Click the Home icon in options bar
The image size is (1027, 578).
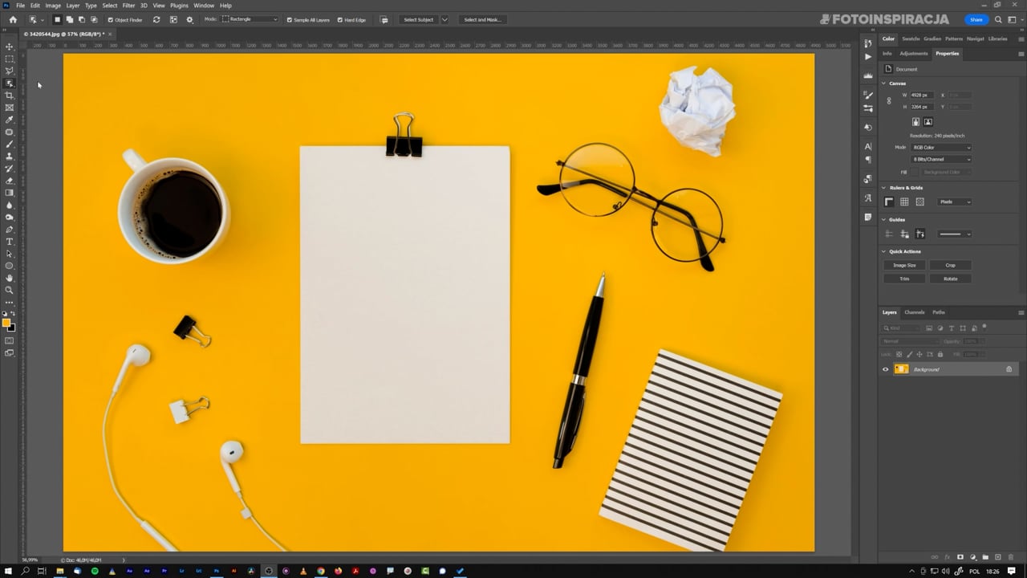[x=13, y=19]
